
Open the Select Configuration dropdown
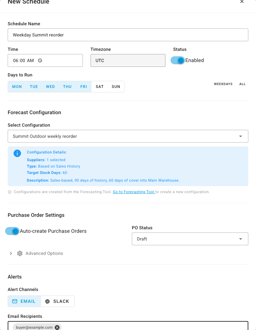(x=128, y=136)
